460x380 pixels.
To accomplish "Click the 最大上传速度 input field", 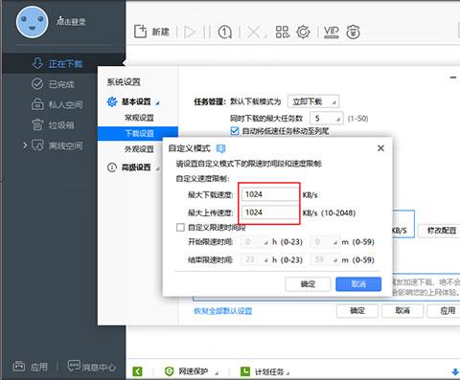I will tap(270, 212).
